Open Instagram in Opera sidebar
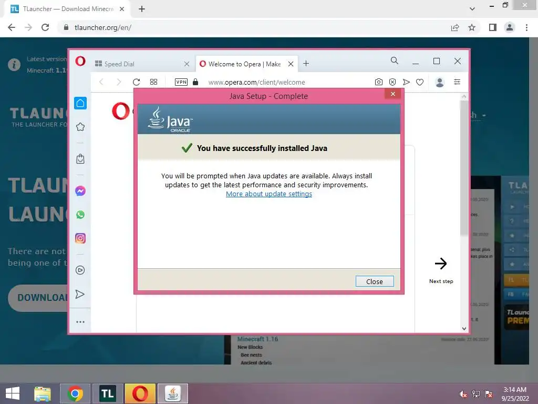Screen dimensions: 538x404 click(x=80, y=238)
